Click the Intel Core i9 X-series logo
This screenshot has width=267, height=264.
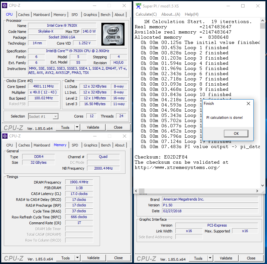coord(113,34)
